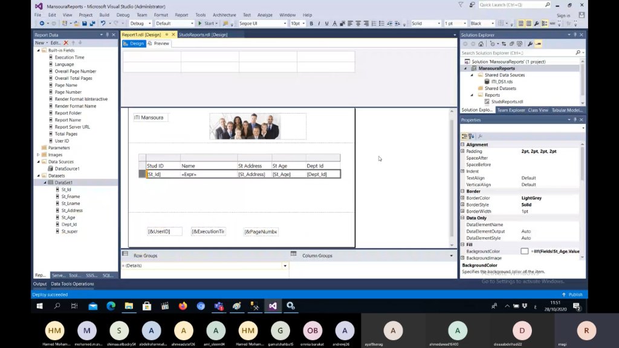Collapse the Alignment property category
Screen dimensions: 619x348
(x=462, y=145)
